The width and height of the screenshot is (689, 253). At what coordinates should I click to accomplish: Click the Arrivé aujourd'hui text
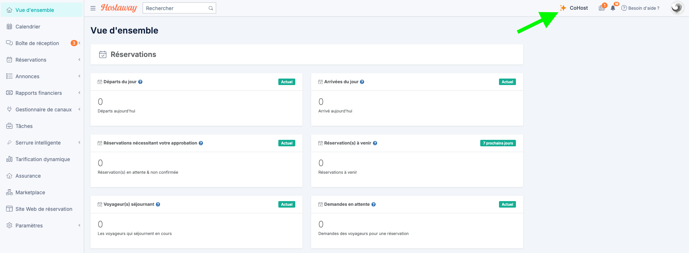(335, 111)
